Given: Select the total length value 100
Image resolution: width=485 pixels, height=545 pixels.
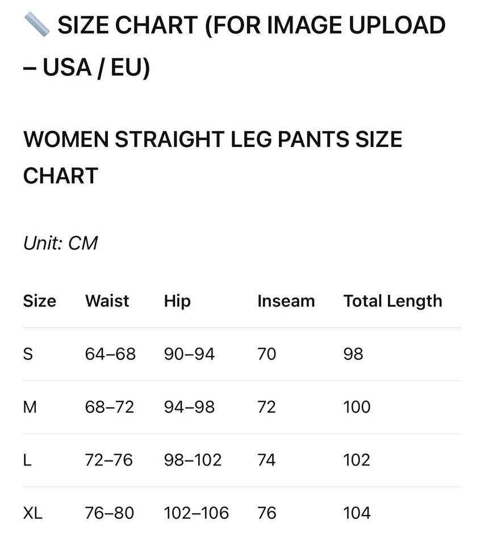Looking at the screenshot, I should point(357,407).
